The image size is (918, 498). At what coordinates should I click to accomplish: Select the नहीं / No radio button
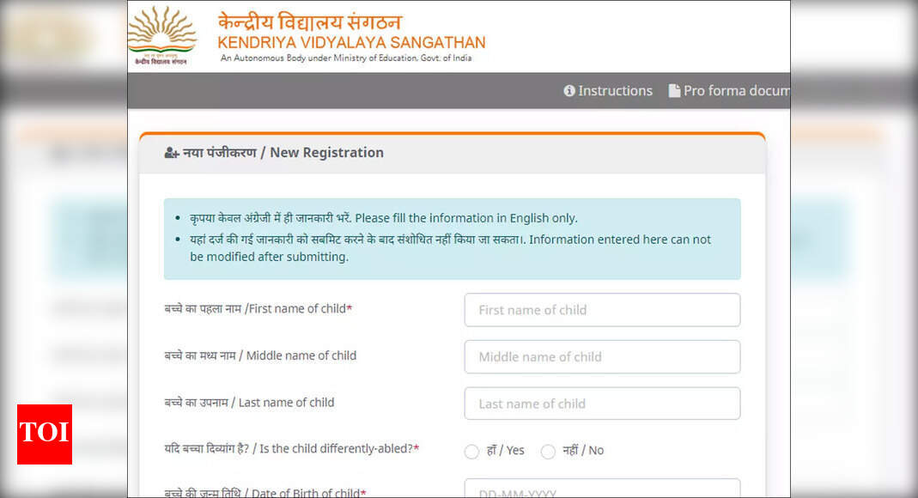tap(548, 451)
